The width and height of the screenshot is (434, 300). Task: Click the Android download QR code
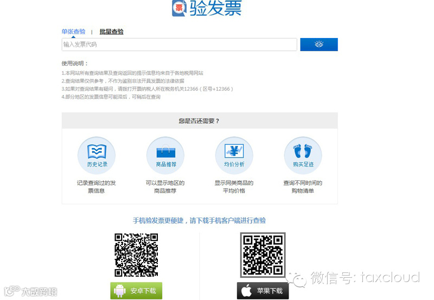click(136, 255)
